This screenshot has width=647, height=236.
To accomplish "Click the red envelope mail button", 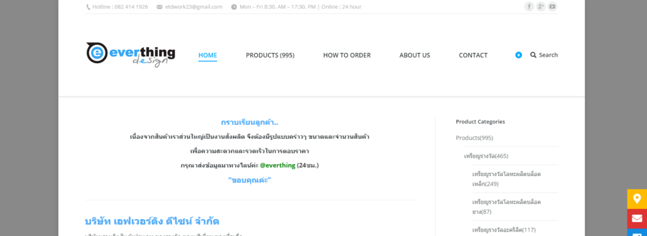I will (637, 219).
